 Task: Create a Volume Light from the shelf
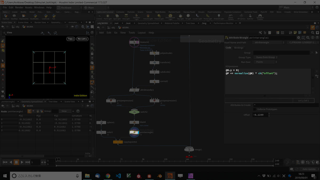(x=148, y=17)
